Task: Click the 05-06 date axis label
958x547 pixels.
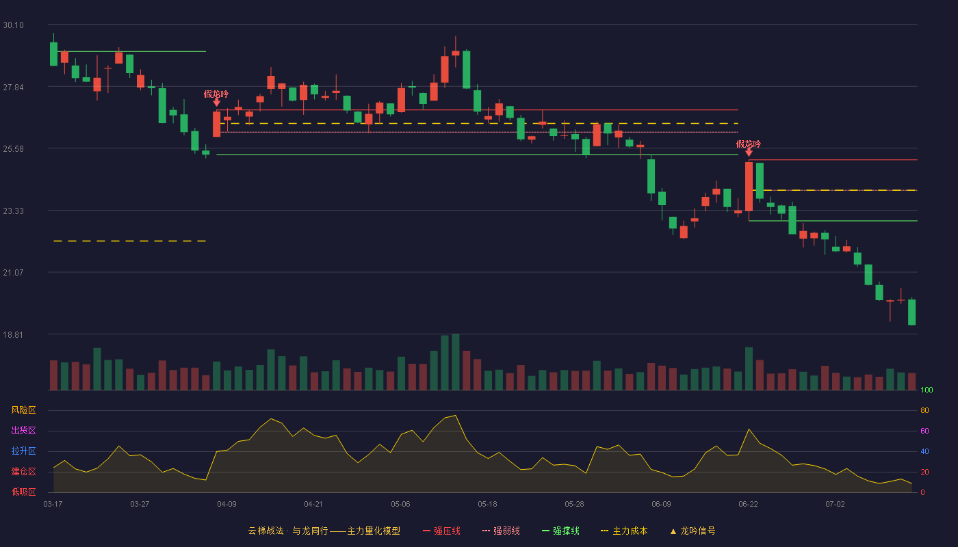Action: (x=400, y=504)
